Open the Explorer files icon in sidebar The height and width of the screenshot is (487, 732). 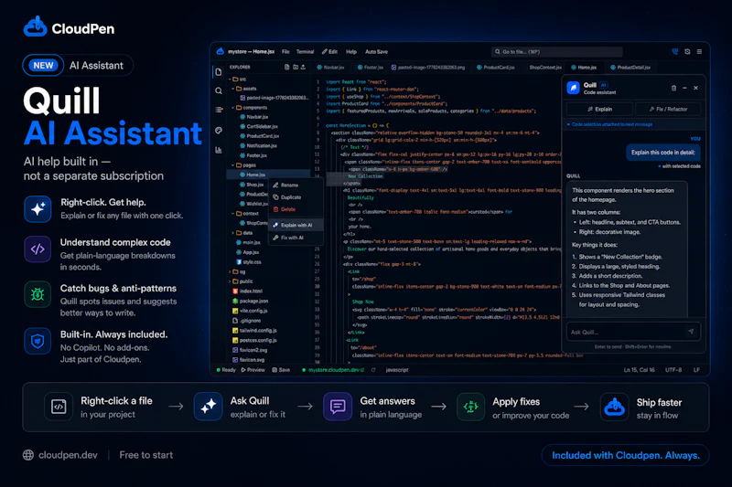point(218,72)
